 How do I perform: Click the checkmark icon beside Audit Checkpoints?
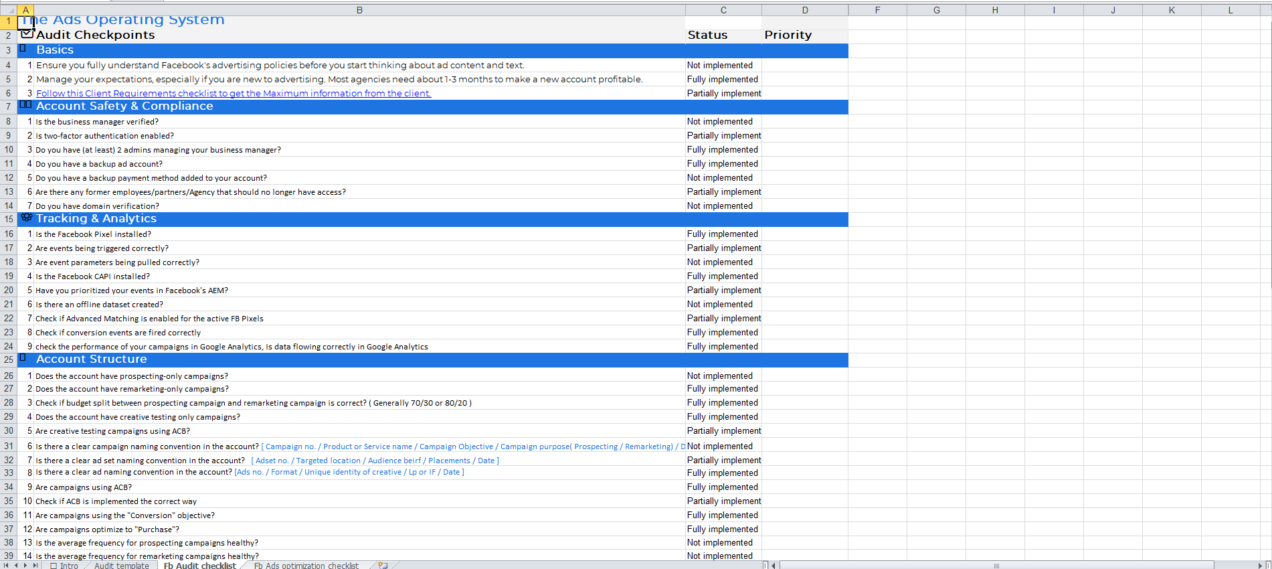click(27, 33)
